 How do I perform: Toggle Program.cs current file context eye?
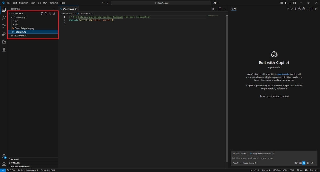tap(273, 154)
